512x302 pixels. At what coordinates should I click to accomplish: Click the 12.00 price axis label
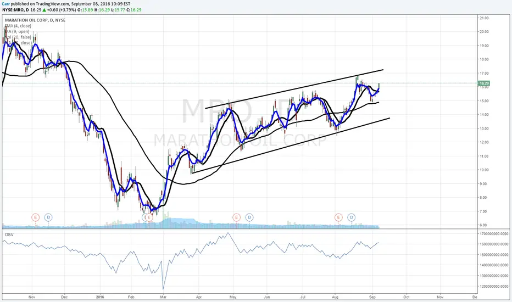tap(484, 142)
